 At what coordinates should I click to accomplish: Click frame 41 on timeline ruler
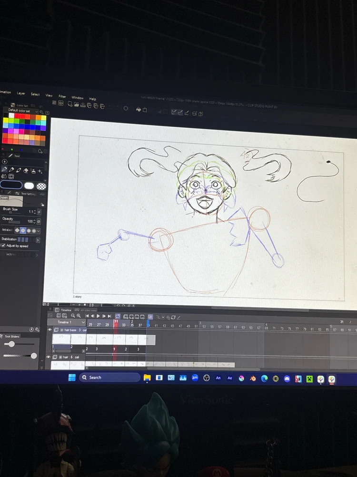[156, 325]
